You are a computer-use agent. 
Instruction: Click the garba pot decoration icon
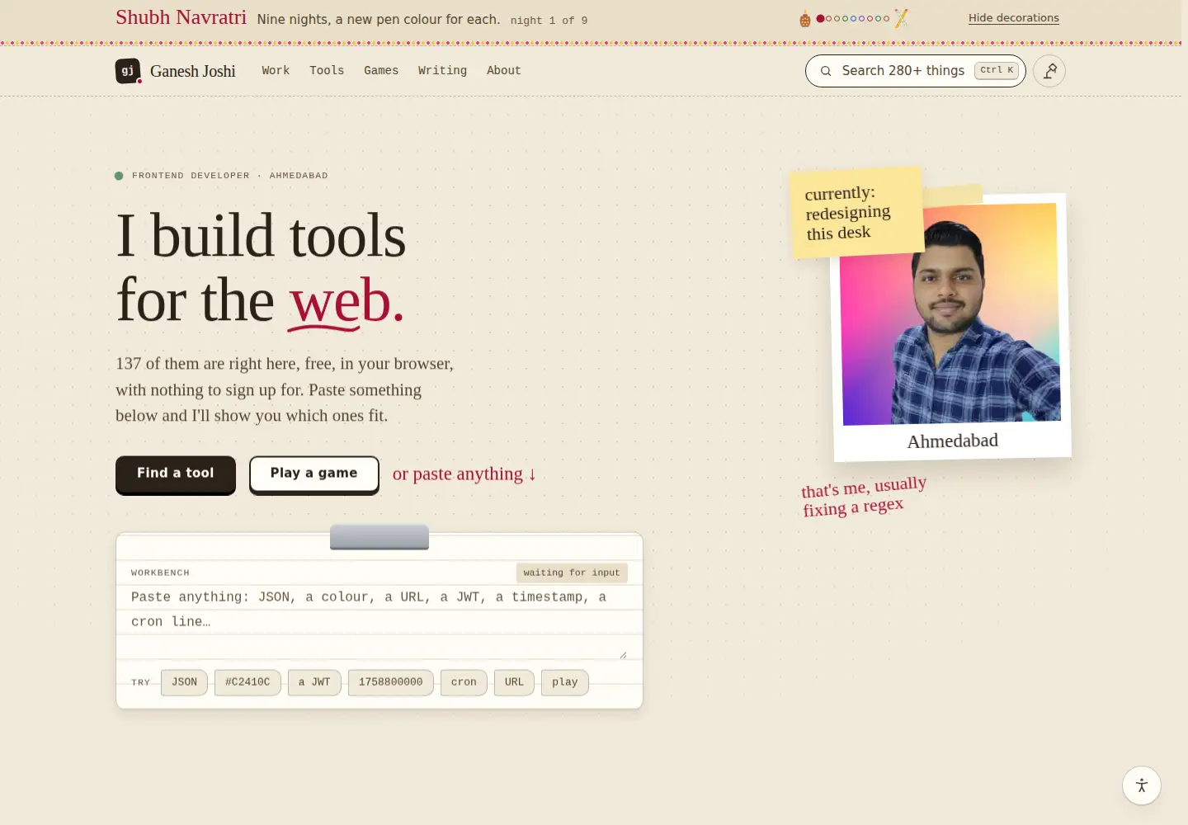(805, 18)
